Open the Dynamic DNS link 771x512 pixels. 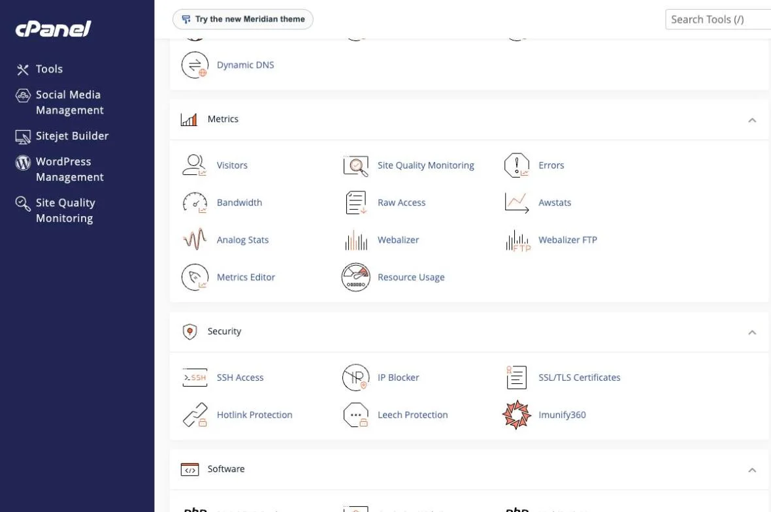[x=246, y=65]
